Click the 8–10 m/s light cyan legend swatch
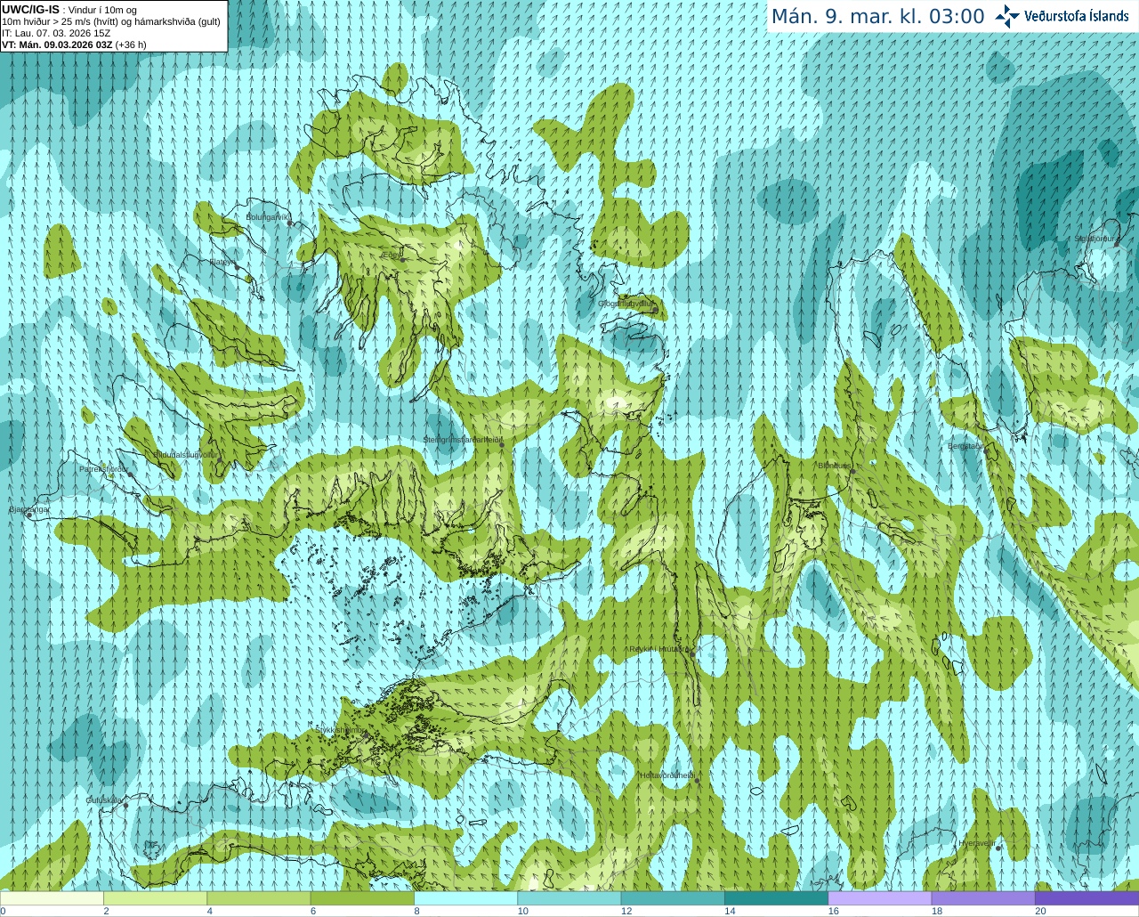Image resolution: width=1139 pixels, height=917 pixels. pos(465,898)
